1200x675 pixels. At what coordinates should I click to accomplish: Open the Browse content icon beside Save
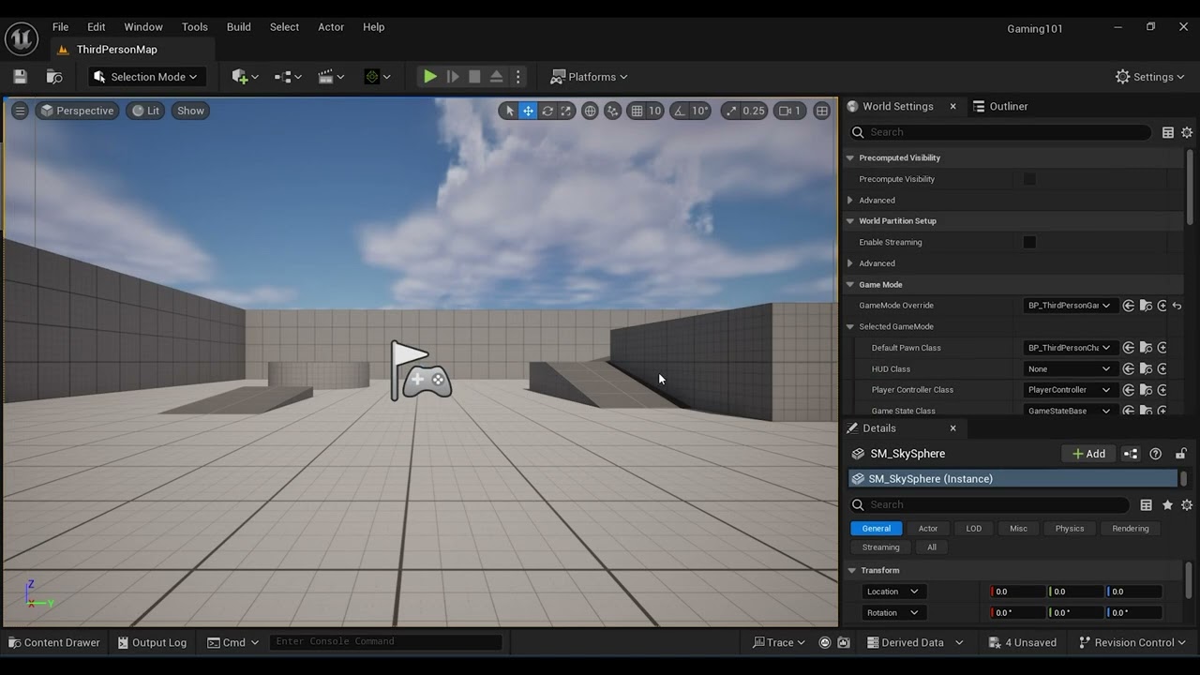[x=54, y=77]
